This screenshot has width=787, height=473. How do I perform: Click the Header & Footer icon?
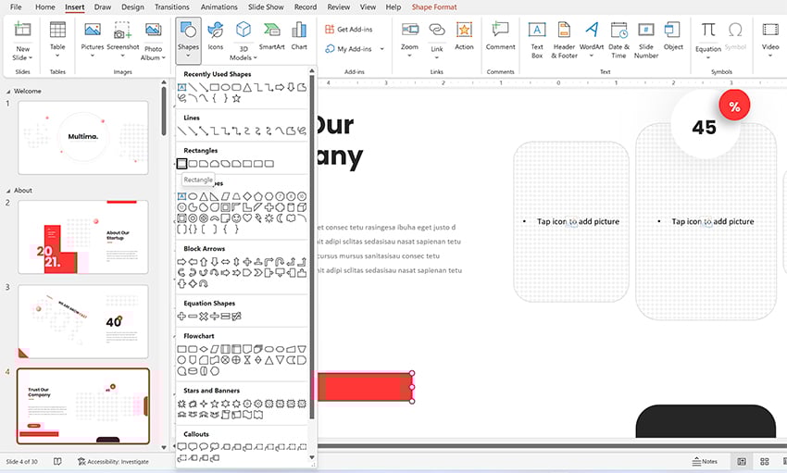click(564, 36)
